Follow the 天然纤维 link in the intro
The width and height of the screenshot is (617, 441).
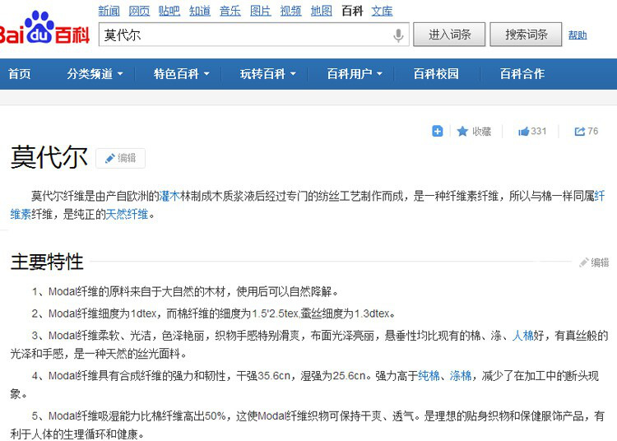[x=127, y=214]
